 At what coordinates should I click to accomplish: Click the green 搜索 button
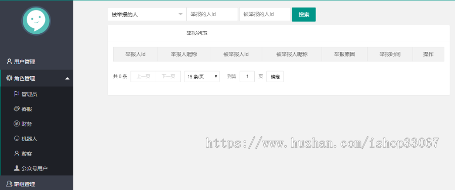click(x=304, y=15)
